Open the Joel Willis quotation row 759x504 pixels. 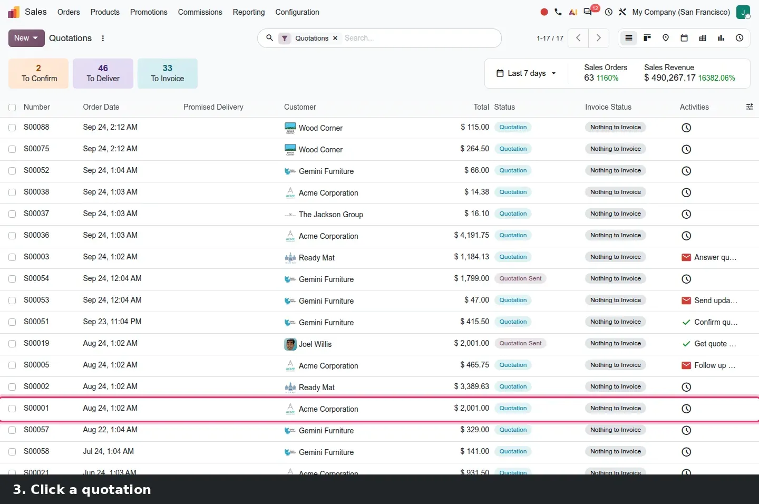pyautogui.click(x=379, y=344)
